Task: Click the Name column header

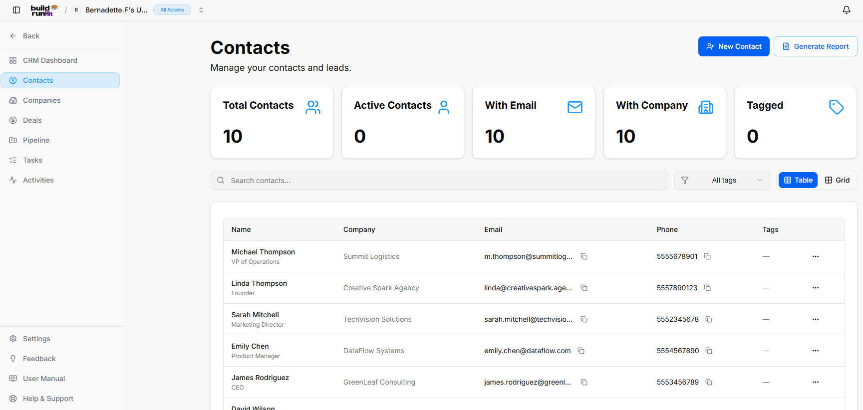Action: click(x=241, y=229)
